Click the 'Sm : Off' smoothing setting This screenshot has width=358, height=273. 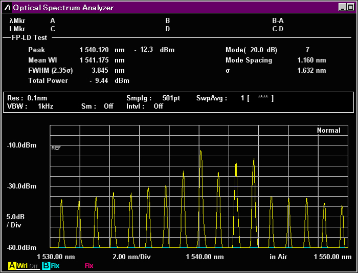coord(97,107)
